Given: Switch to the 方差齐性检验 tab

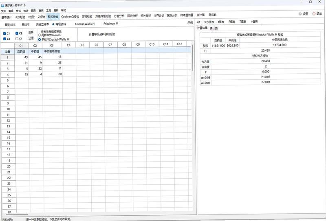Looking at the screenshot, I should (x=103, y=16).
